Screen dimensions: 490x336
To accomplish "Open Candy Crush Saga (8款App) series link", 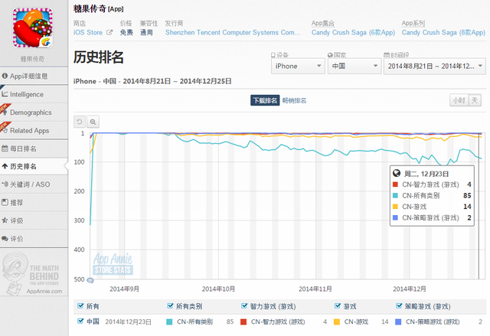I will point(443,32).
